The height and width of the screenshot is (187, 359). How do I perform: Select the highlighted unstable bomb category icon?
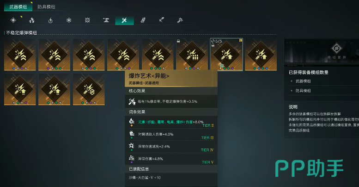124,20
